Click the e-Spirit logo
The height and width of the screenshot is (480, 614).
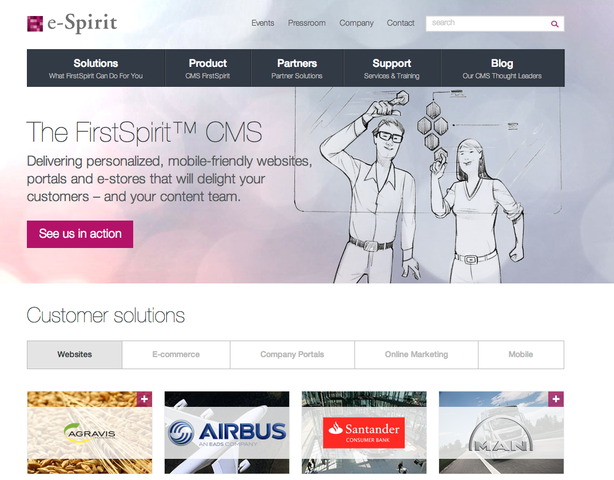72,23
